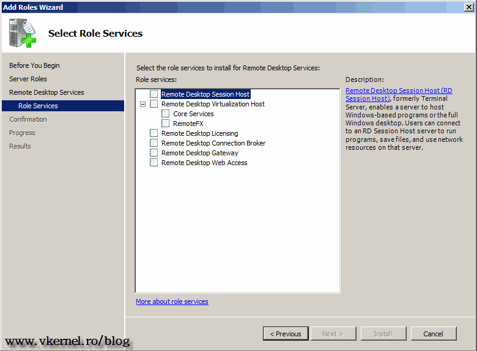The width and height of the screenshot is (477, 351).
Task: Select the Remote Desktop Session Host label
Action: coord(205,94)
